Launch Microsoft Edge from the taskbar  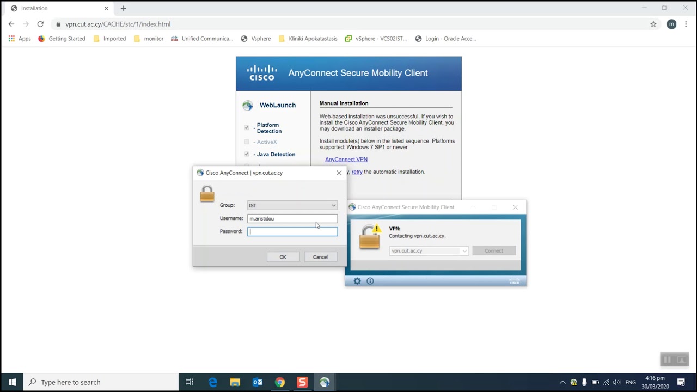(x=213, y=382)
